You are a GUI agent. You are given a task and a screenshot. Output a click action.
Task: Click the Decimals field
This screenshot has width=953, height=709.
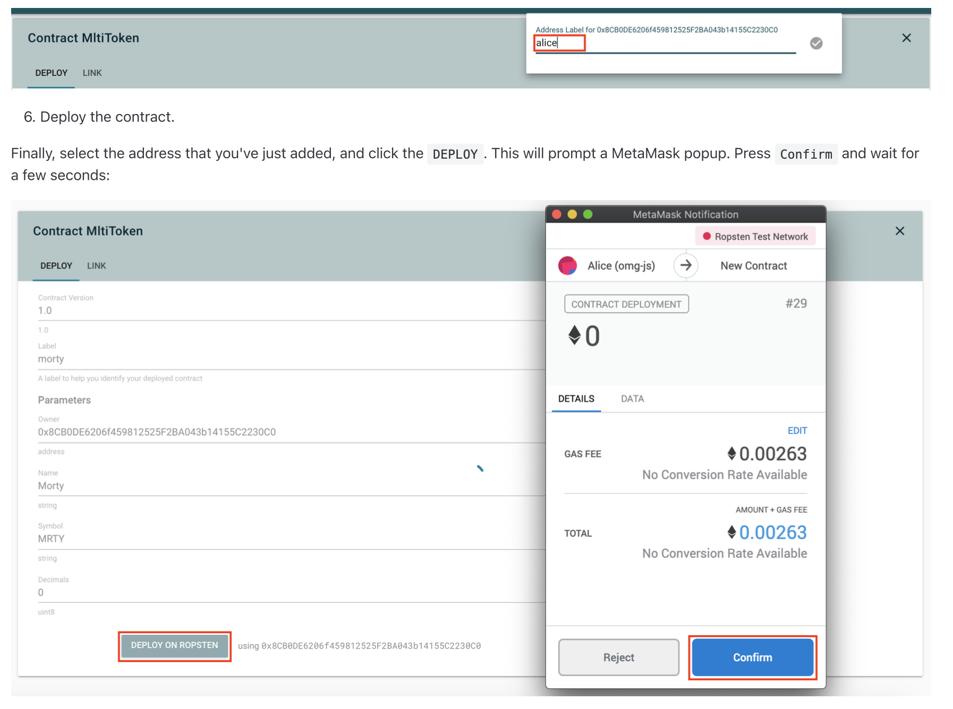click(x=291, y=593)
